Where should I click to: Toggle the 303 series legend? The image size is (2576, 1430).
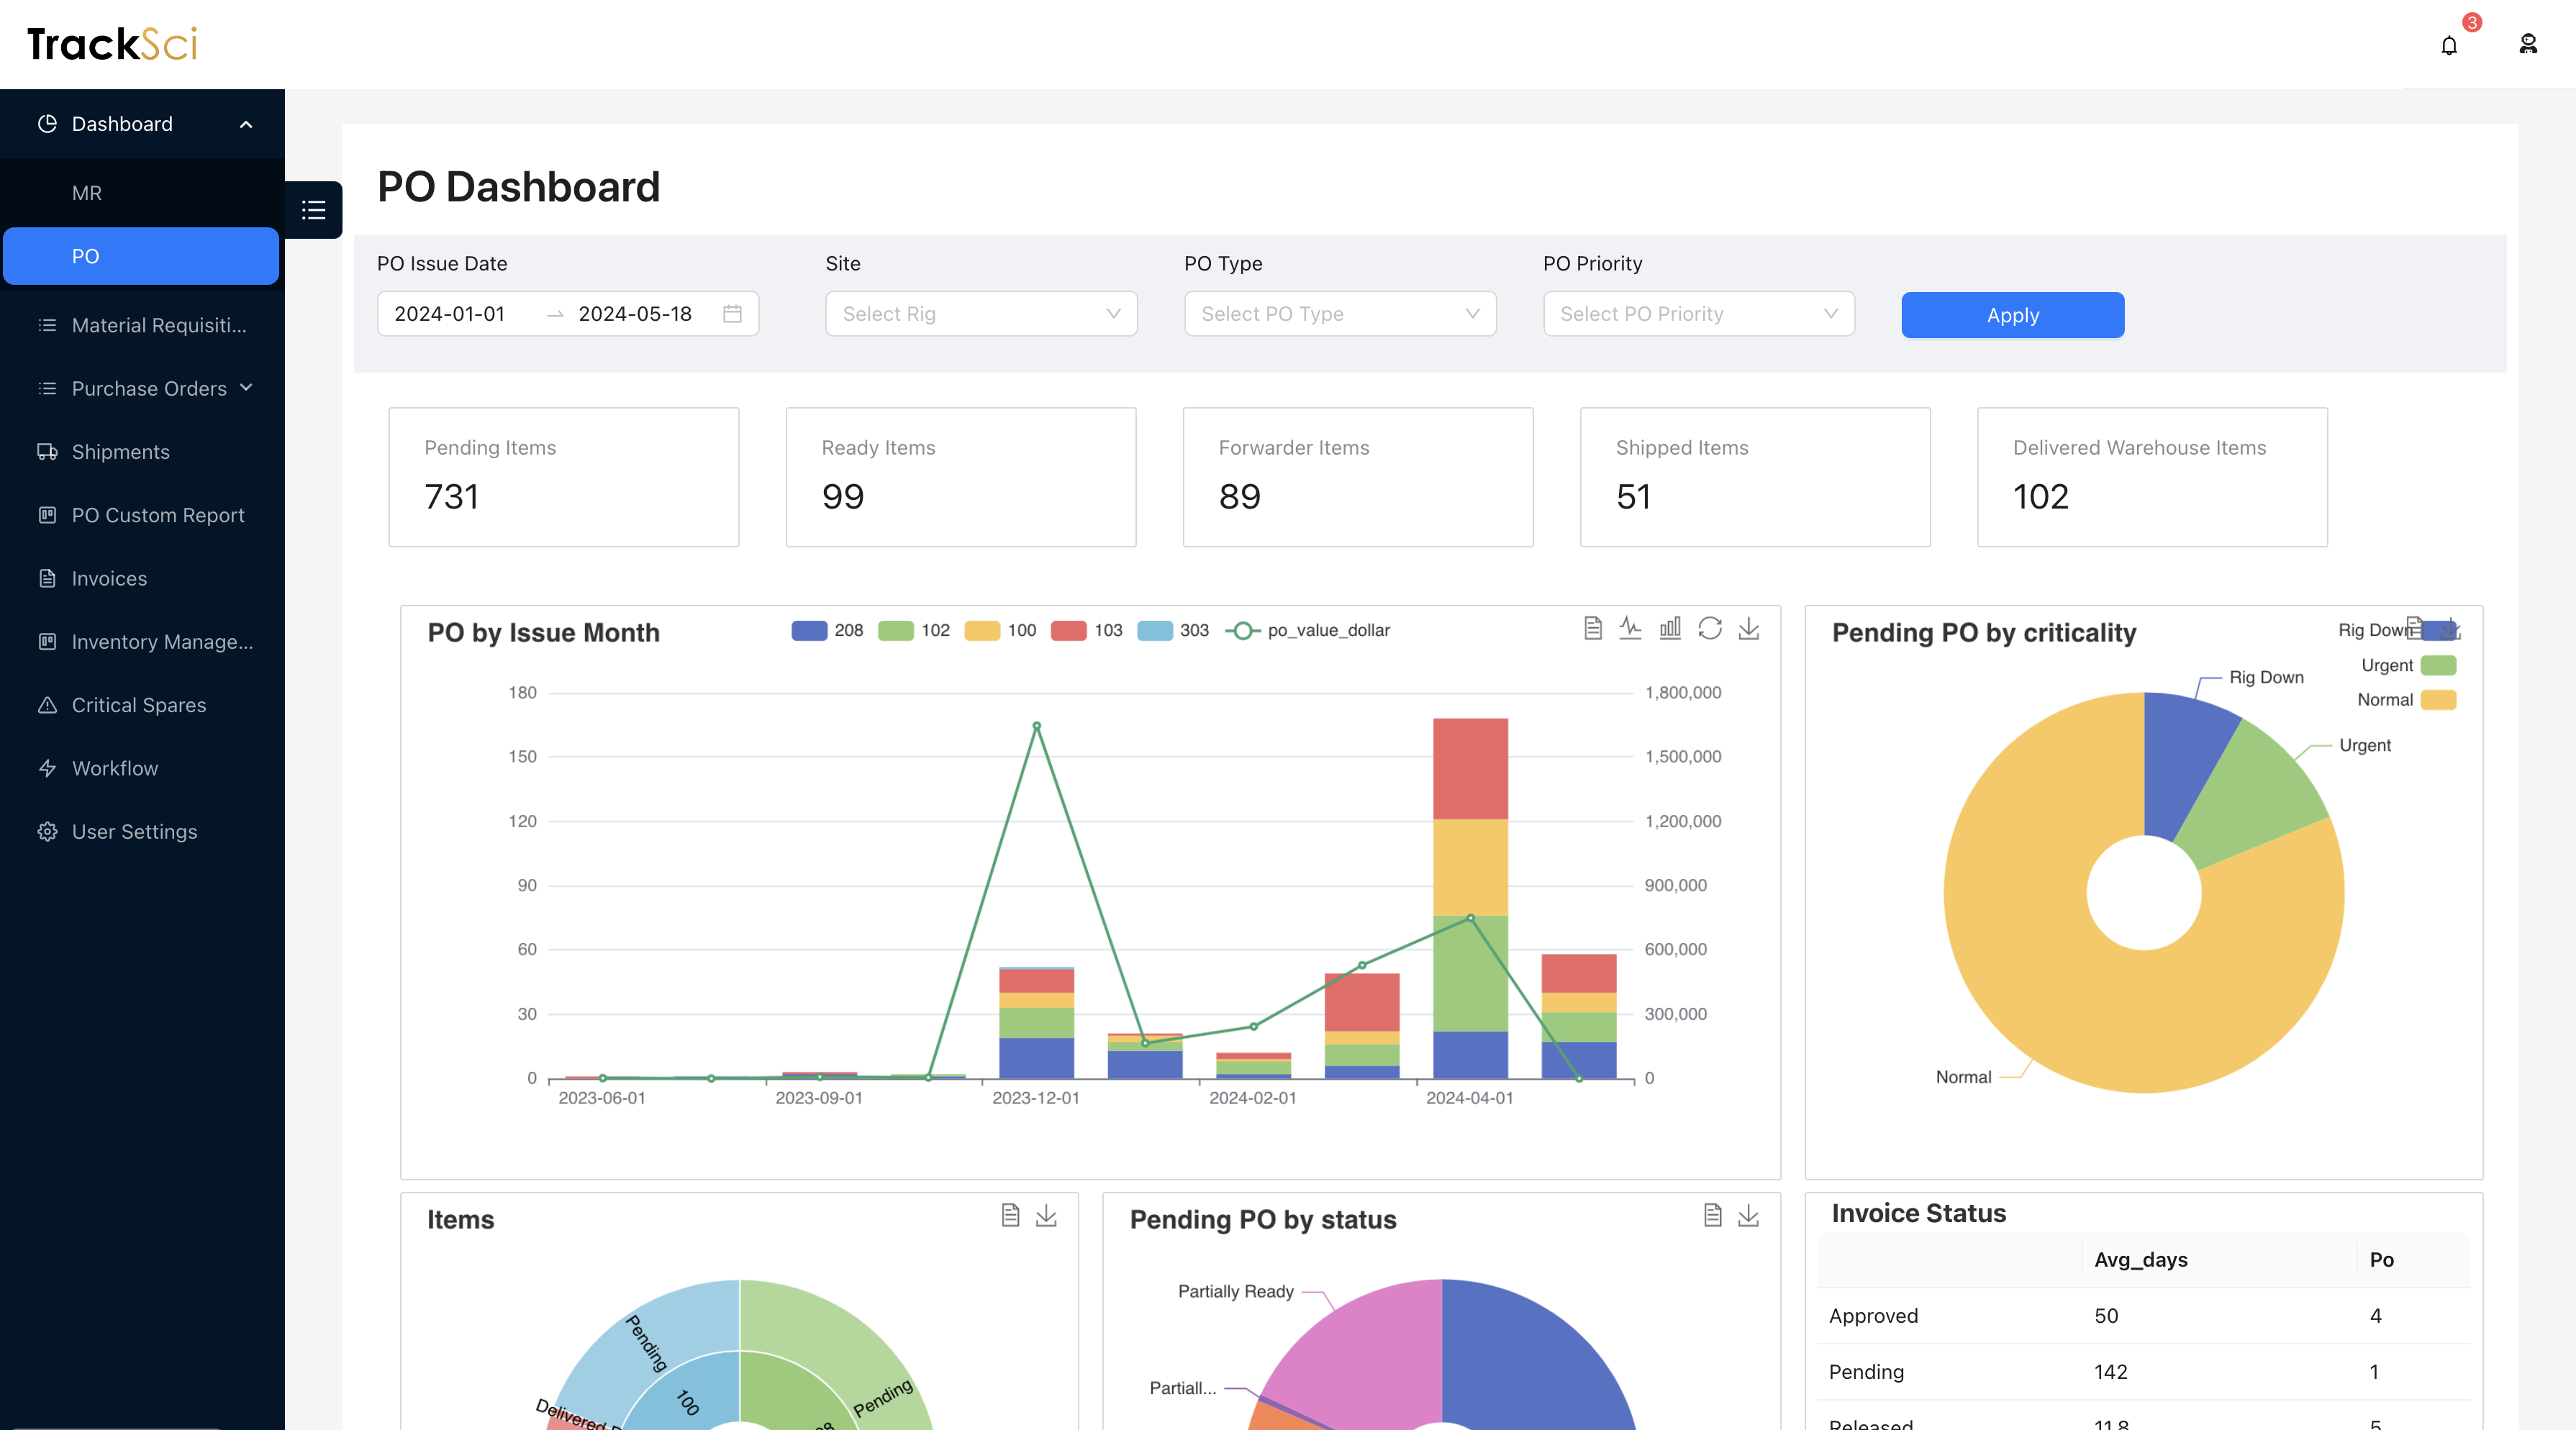pos(1173,631)
